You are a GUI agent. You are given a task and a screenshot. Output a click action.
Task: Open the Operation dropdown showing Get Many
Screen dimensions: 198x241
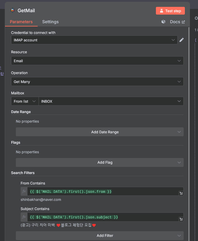(97, 82)
